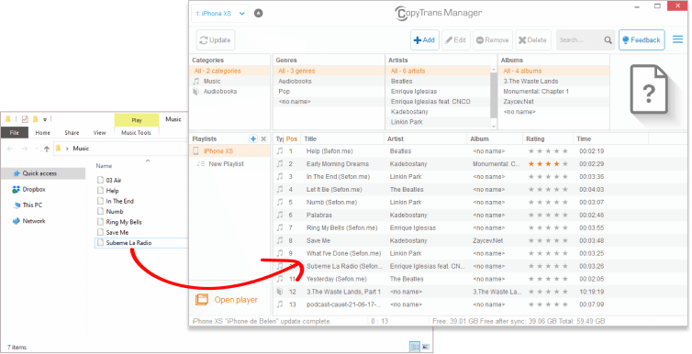Click the Edit button
Screen dimensions: 692x354
(x=456, y=40)
